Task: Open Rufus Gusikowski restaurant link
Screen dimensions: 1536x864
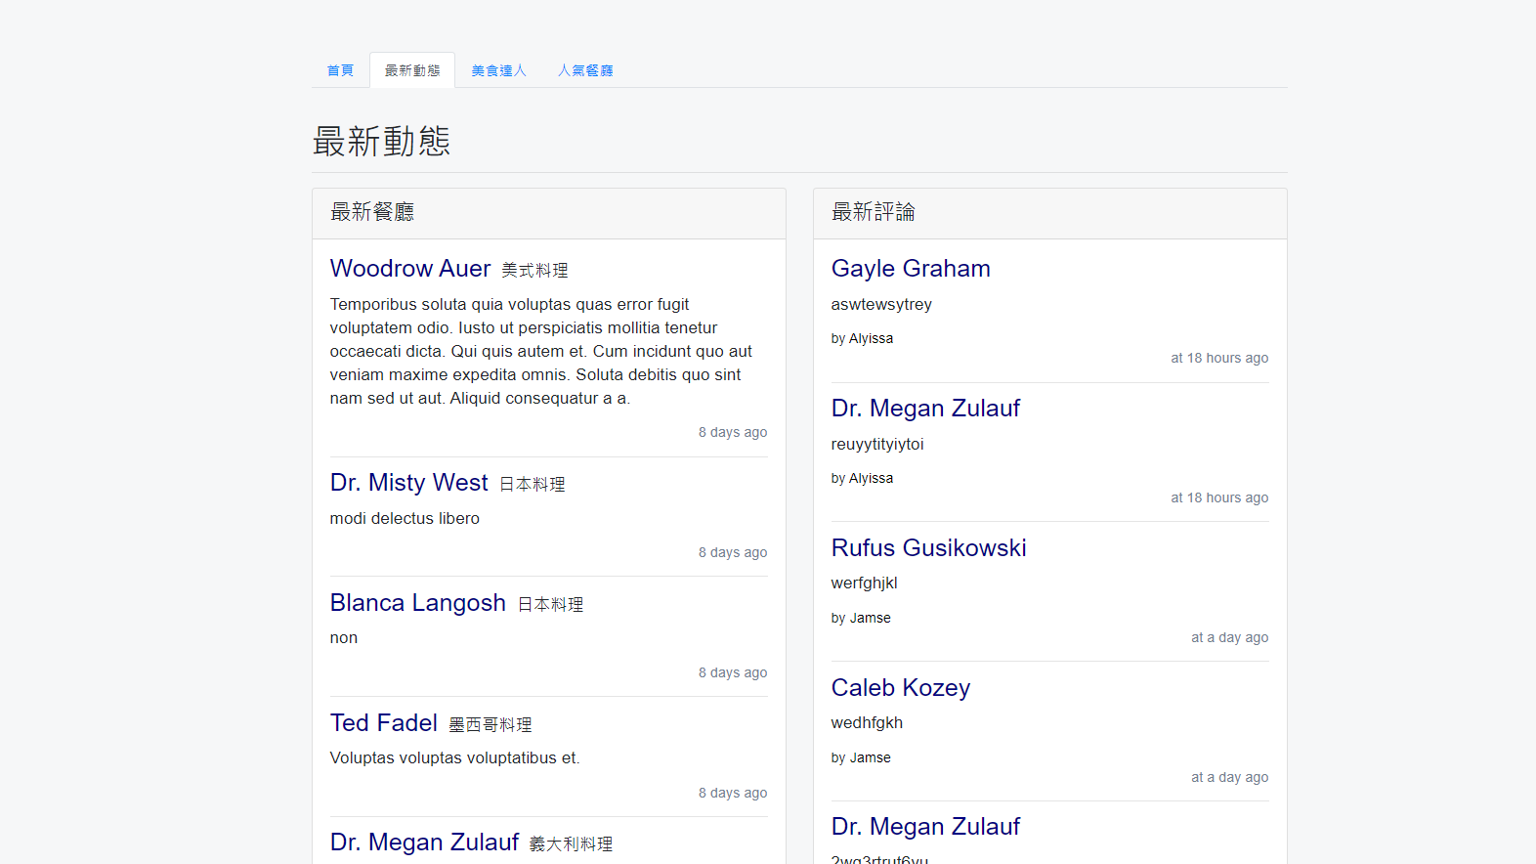Action: point(929,548)
